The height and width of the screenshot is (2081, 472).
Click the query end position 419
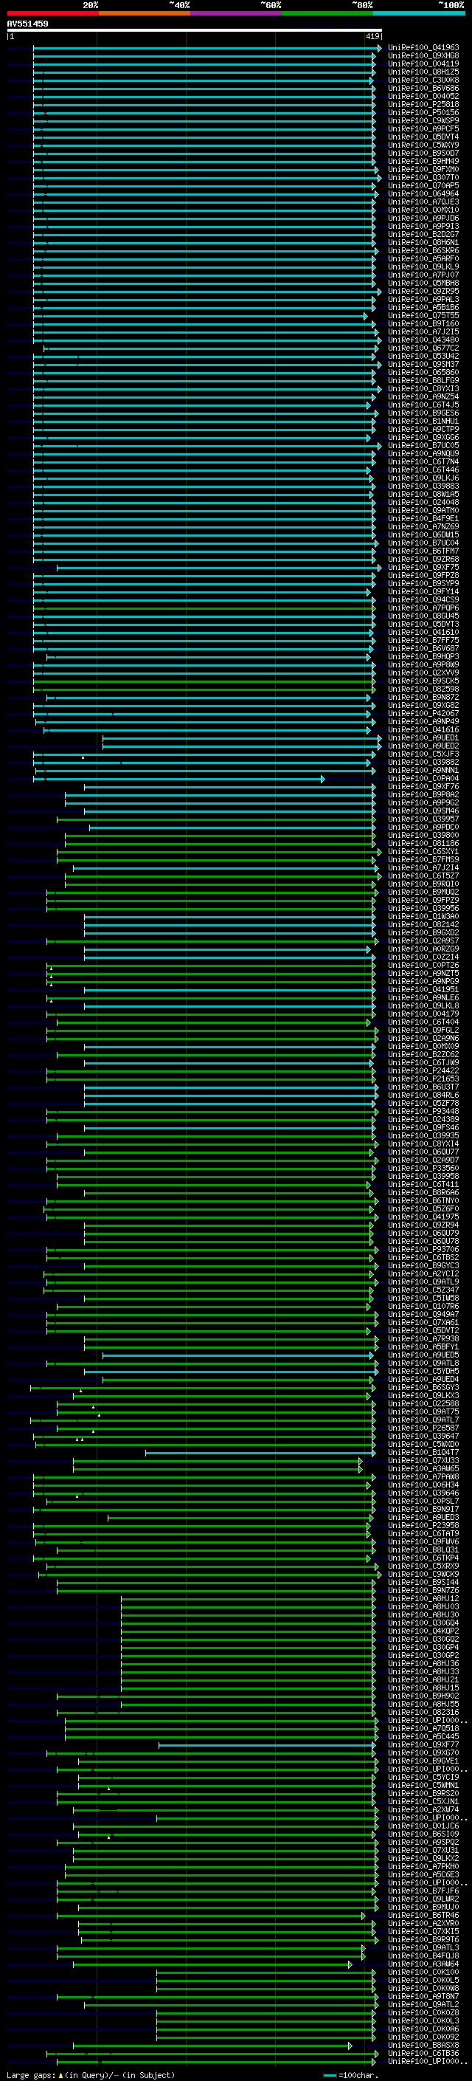point(372,36)
